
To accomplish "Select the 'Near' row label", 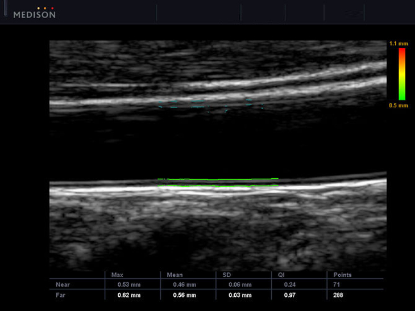I will (x=63, y=284).
